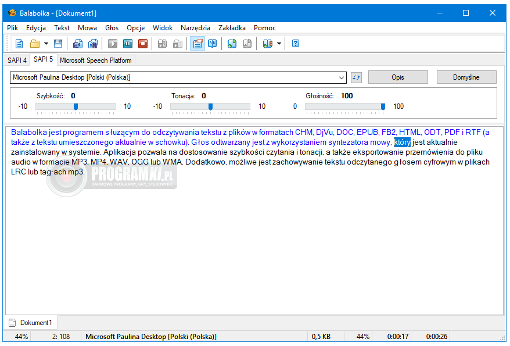Toggle the highlighted clipboard watch icon
The image size is (510, 346).
[x=197, y=44]
